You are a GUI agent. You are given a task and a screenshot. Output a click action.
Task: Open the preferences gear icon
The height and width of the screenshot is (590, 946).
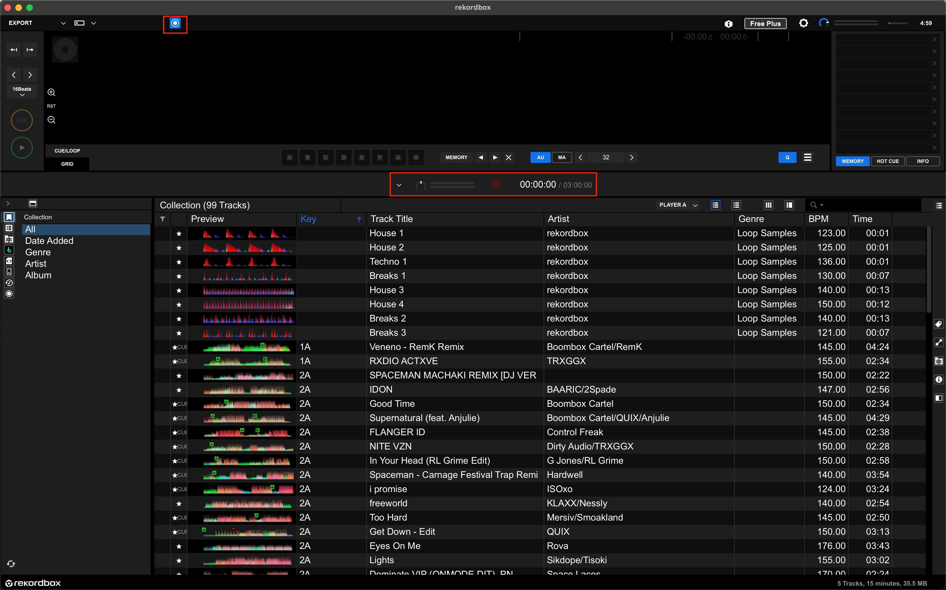point(803,23)
